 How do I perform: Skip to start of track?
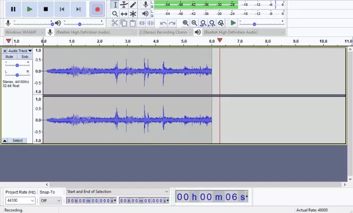(x=62, y=9)
